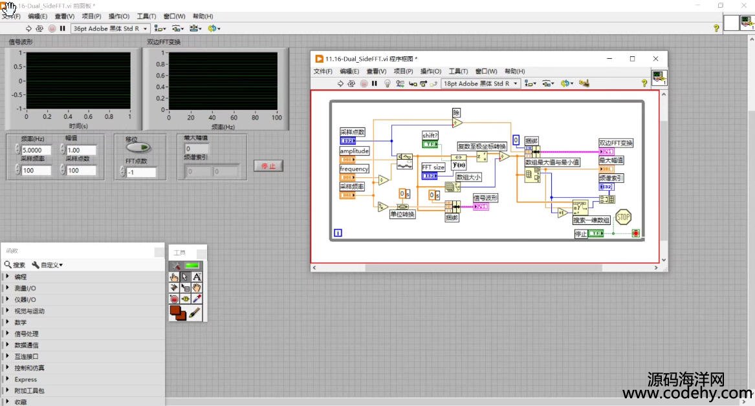The height and width of the screenshot is (406, 755).
Task: Click Run Continuously on front panel toolbar
Action: pyautogui.click(x=39, y=28)
